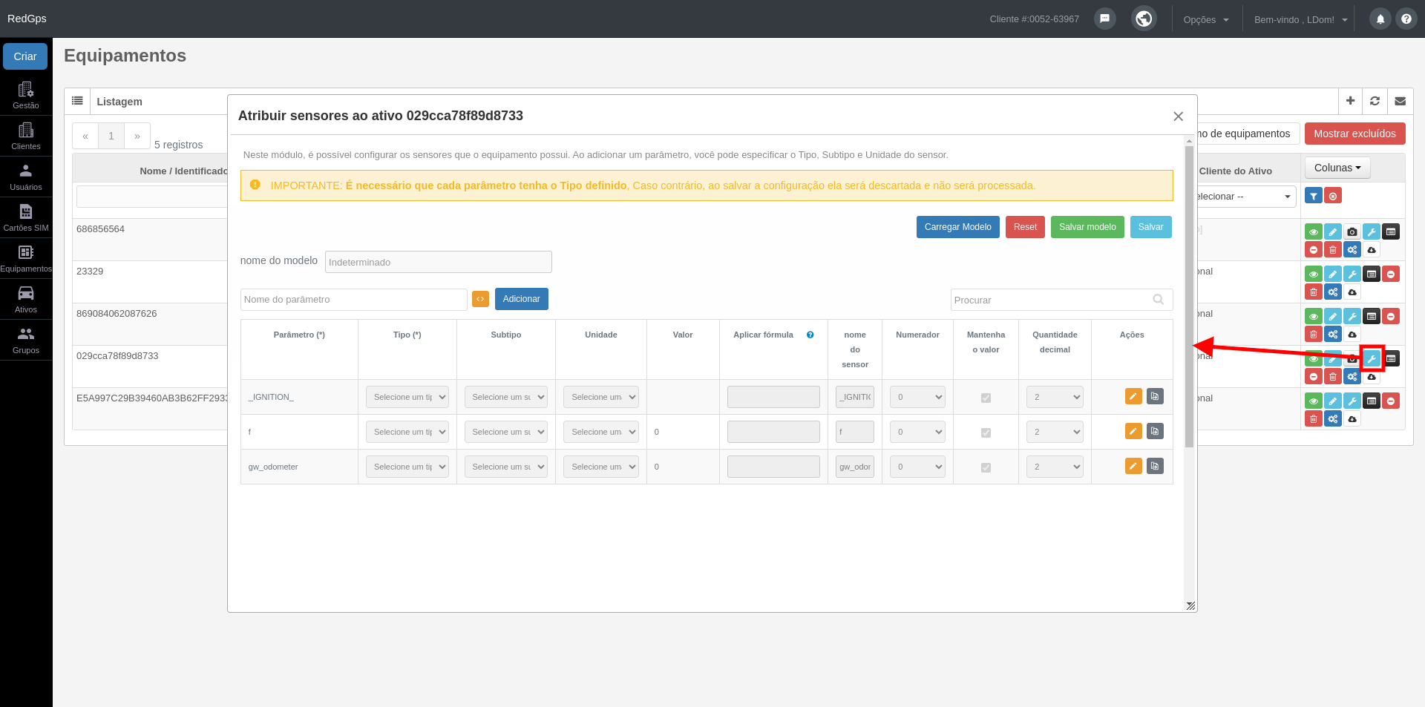View equipment 686856564 with eye icon
The height and width of the screenshot is (707, 1425).
click(1314, 231)
